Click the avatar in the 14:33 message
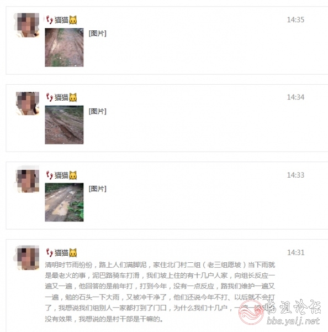 28,180
